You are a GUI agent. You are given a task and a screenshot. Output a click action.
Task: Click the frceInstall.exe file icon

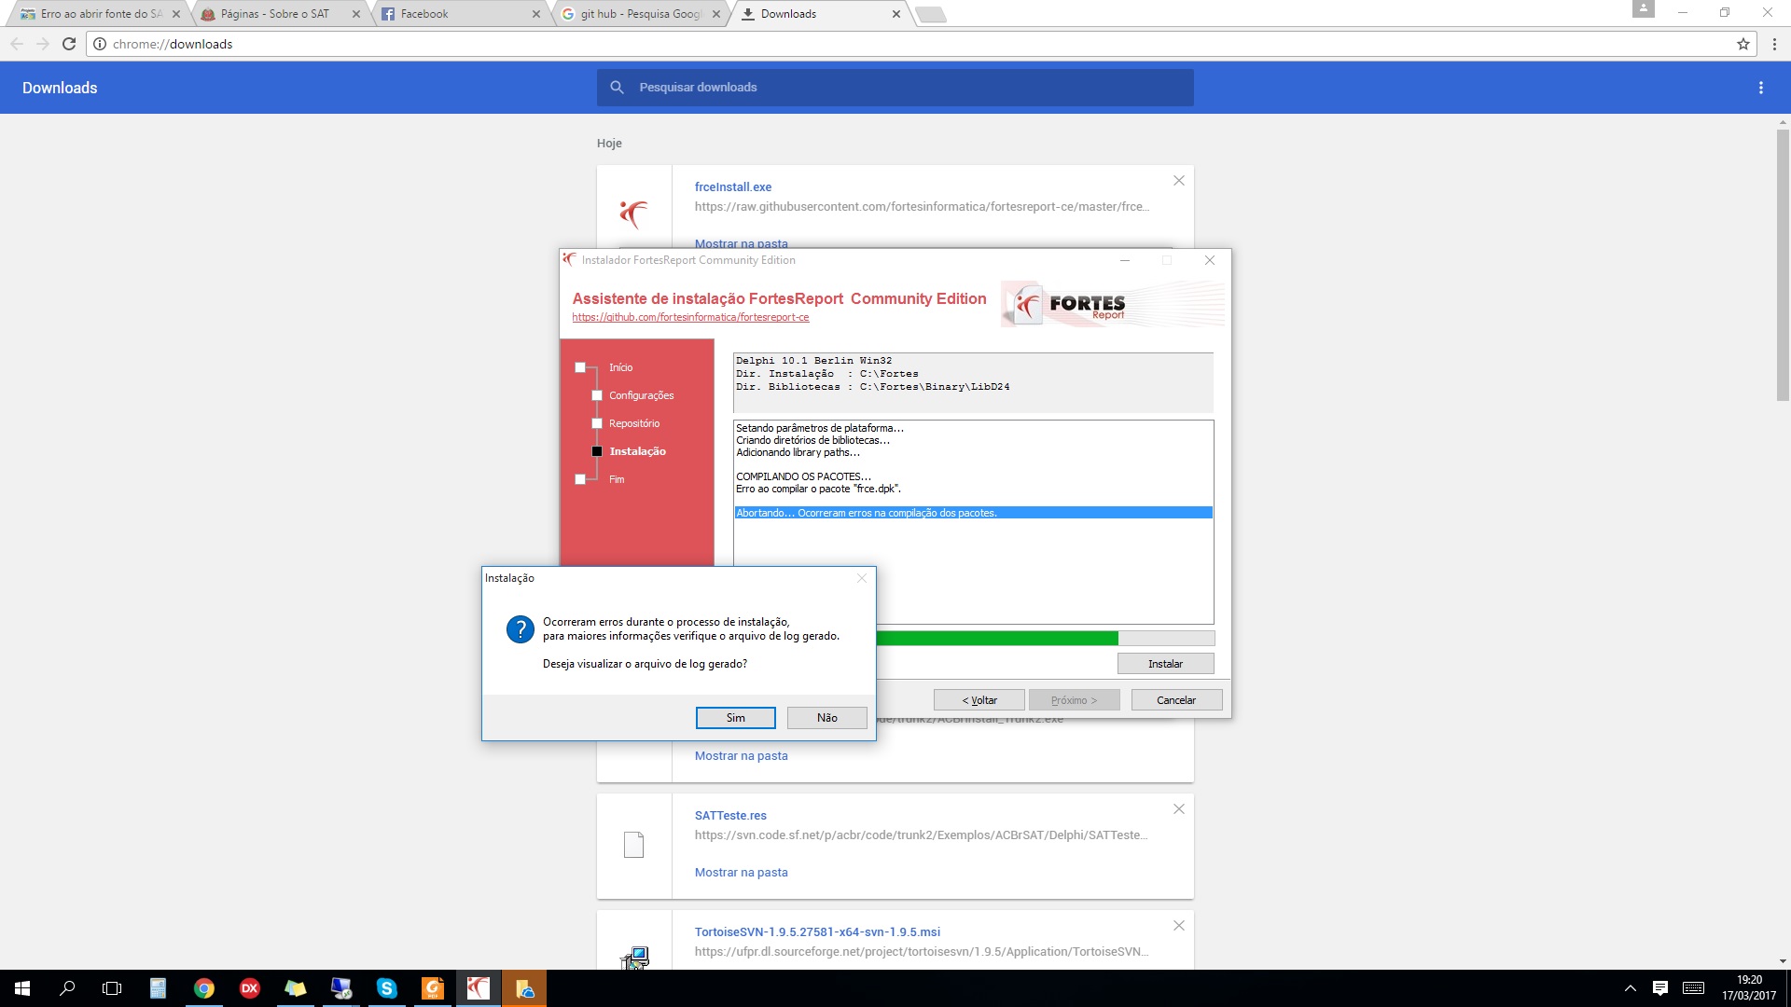[x=633, y=214]
